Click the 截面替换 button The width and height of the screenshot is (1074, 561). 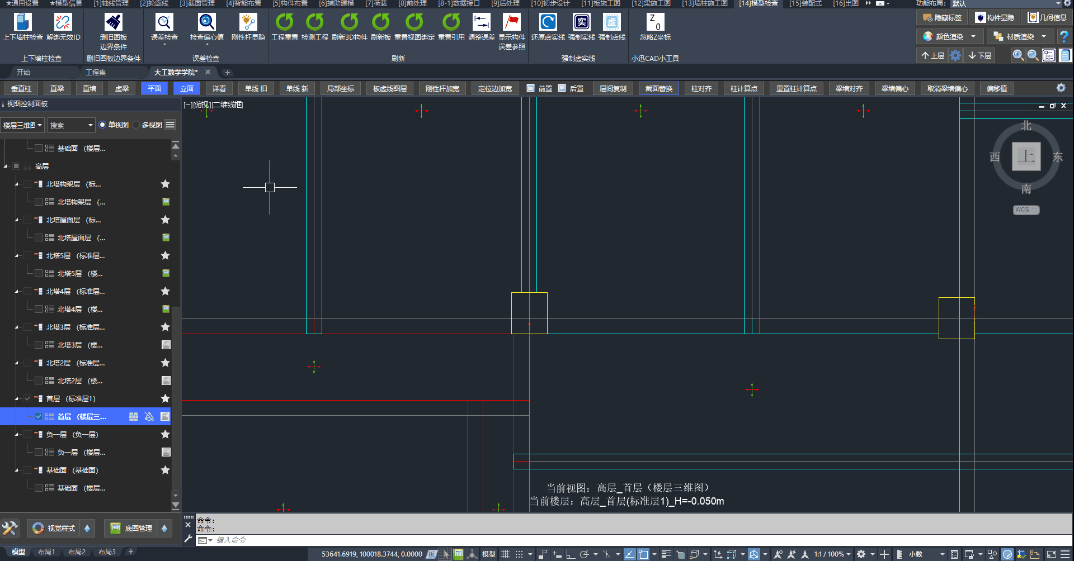(x=659, y=88)
